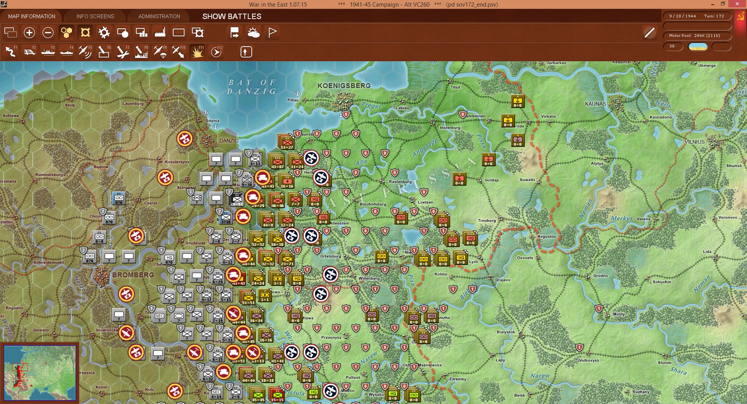Select the F1 move mode icon
Screen dimensions: 747x404
pos(11,52)
